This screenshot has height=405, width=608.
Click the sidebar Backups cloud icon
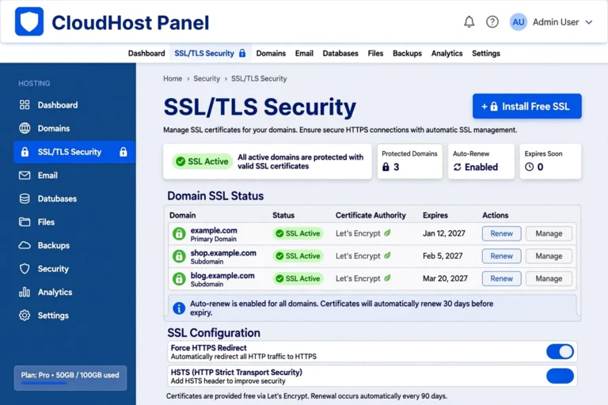(25, 245)
